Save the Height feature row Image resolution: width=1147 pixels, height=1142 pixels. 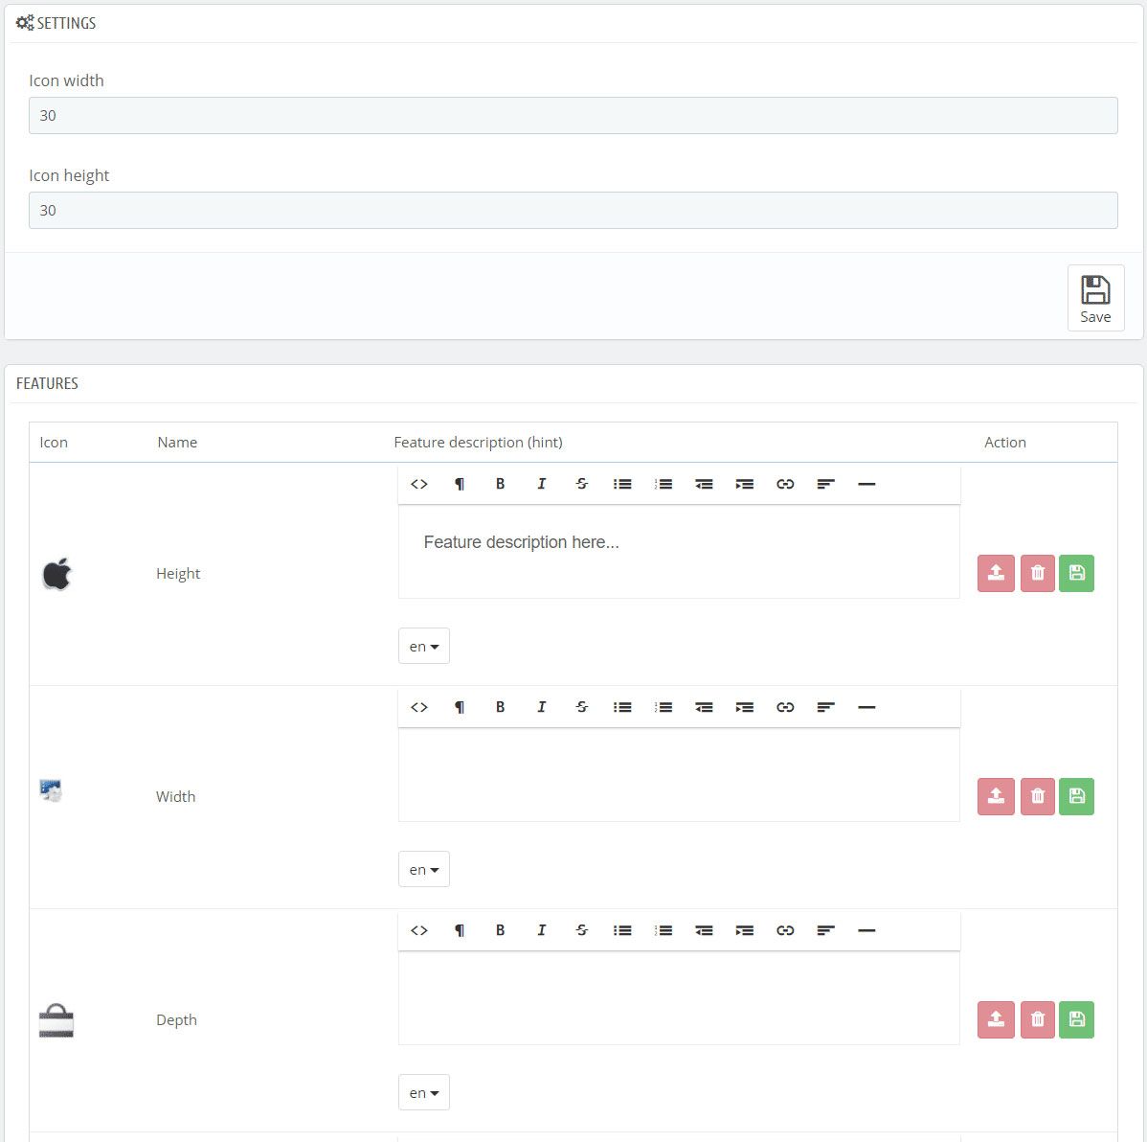click(x=1076, y=573)
